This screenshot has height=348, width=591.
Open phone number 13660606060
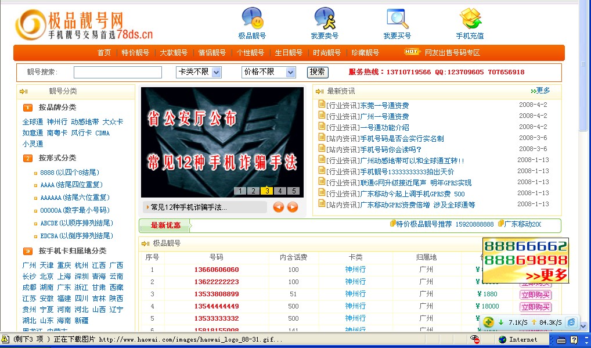pyautogui.click(x=217, y=270)
